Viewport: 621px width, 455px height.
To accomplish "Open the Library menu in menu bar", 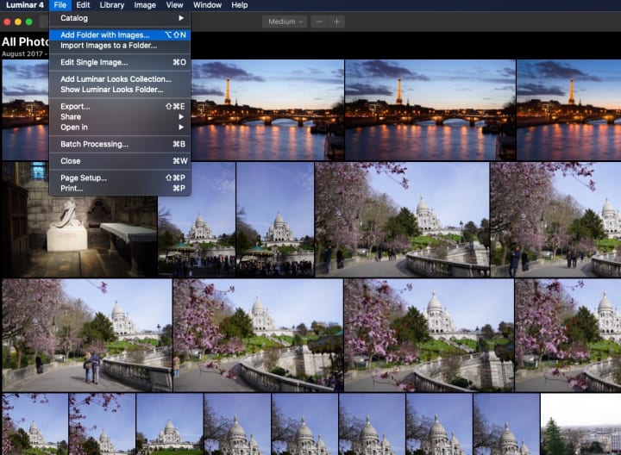I will pyautogui.click(x=111, y=5).
